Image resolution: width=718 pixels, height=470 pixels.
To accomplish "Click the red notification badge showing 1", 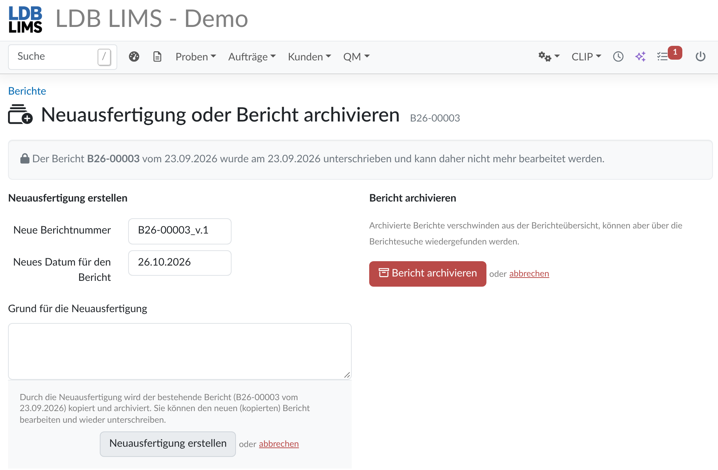I will pos(675,52).
